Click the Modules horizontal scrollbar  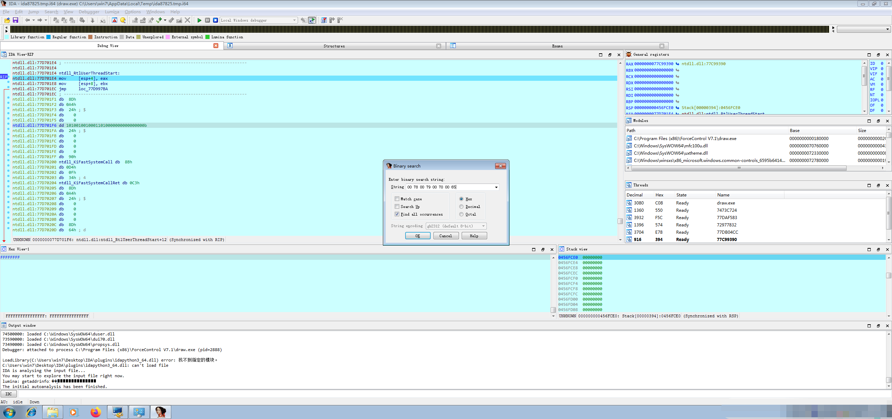(739, 168)
